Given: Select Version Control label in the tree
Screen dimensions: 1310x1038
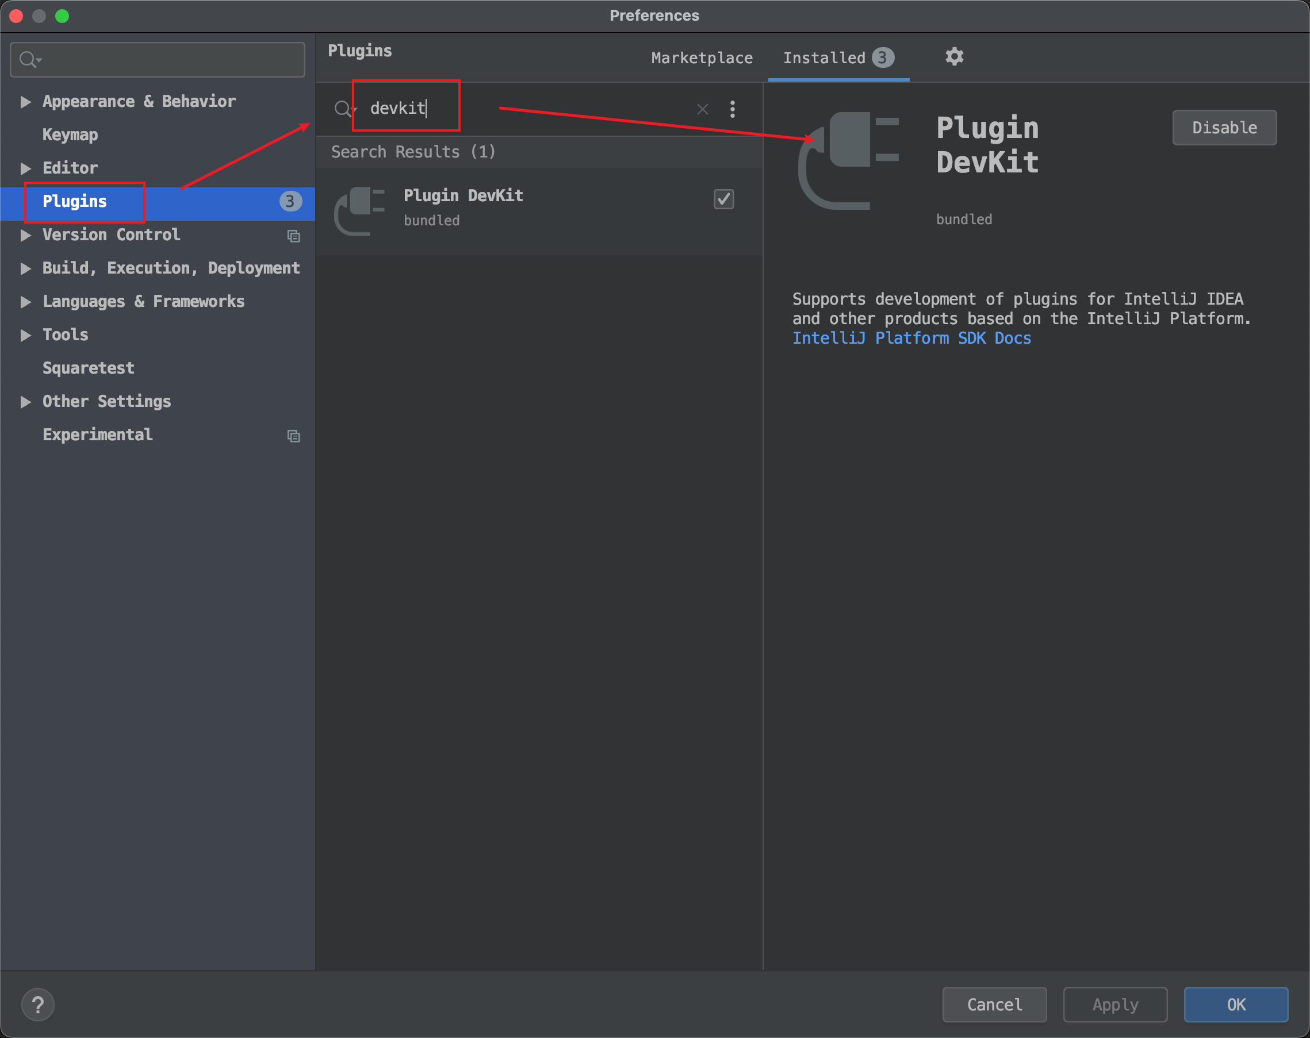Looking at the screenshot, I should pos(111,235).
